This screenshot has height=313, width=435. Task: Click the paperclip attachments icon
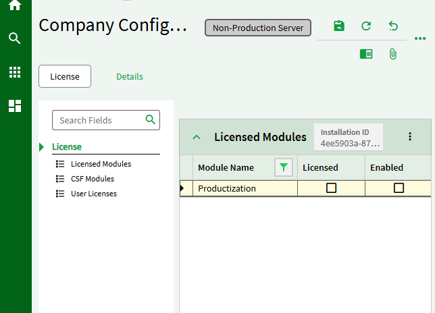point(393,54)
